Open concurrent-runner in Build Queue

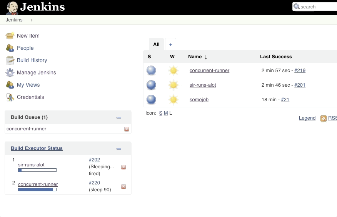point(26,129)
